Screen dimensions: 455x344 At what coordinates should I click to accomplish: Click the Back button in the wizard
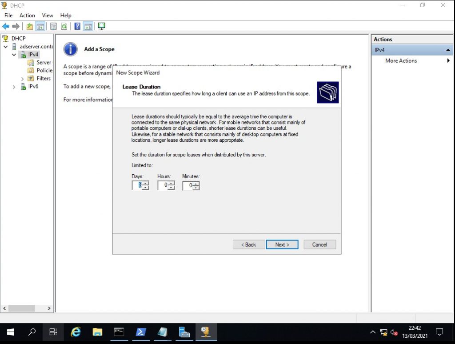[x=248, y=244]
